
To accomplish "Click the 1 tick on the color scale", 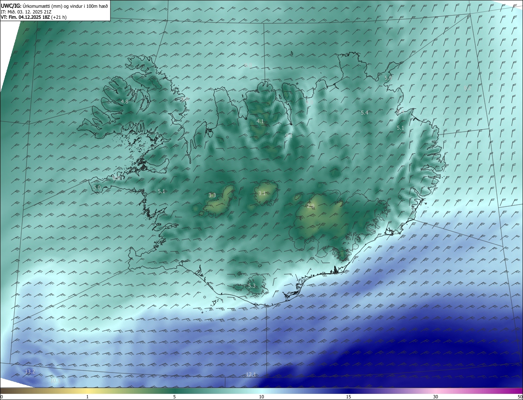I will point(88,397).
